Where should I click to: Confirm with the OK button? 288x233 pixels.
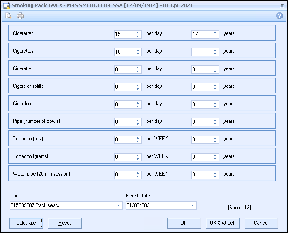click(184, 223)
